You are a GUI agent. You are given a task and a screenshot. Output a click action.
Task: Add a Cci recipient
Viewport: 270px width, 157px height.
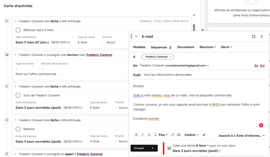click(262, 66)
